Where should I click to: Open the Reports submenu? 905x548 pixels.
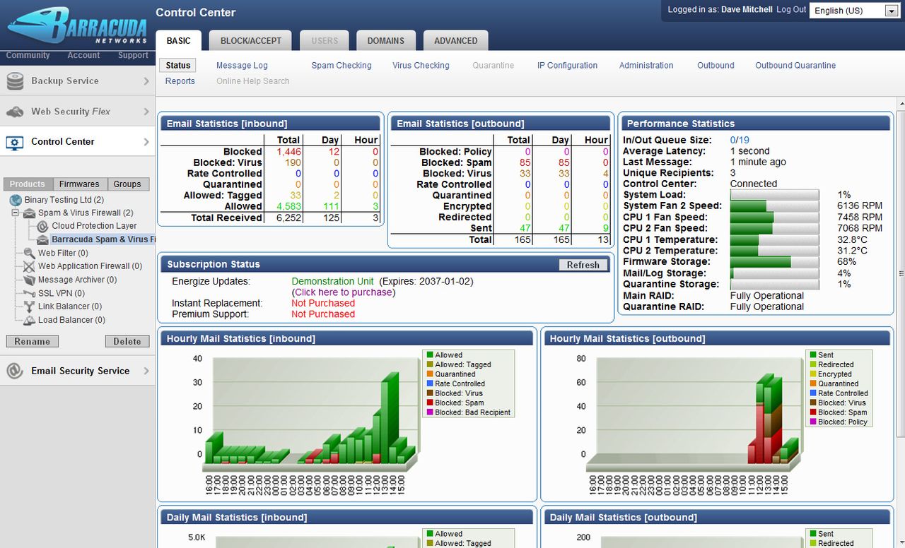[180, 81]
